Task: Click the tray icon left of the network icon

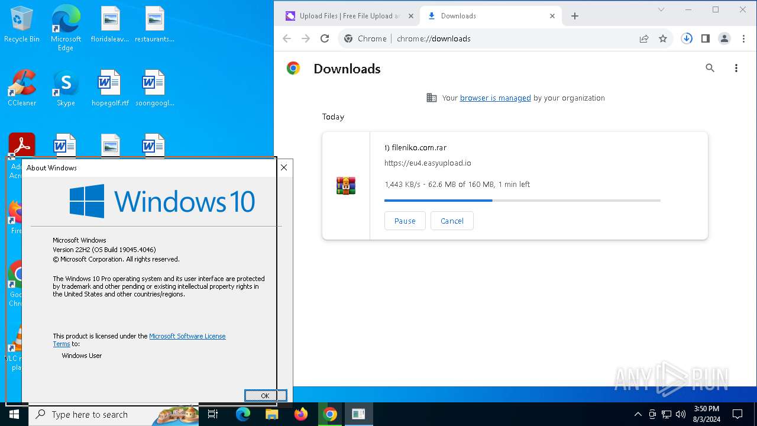Action: click(652, 414)
